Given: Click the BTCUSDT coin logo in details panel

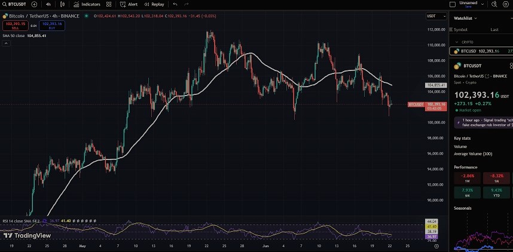Looking at the screenshot, I should tap(457, 66).
